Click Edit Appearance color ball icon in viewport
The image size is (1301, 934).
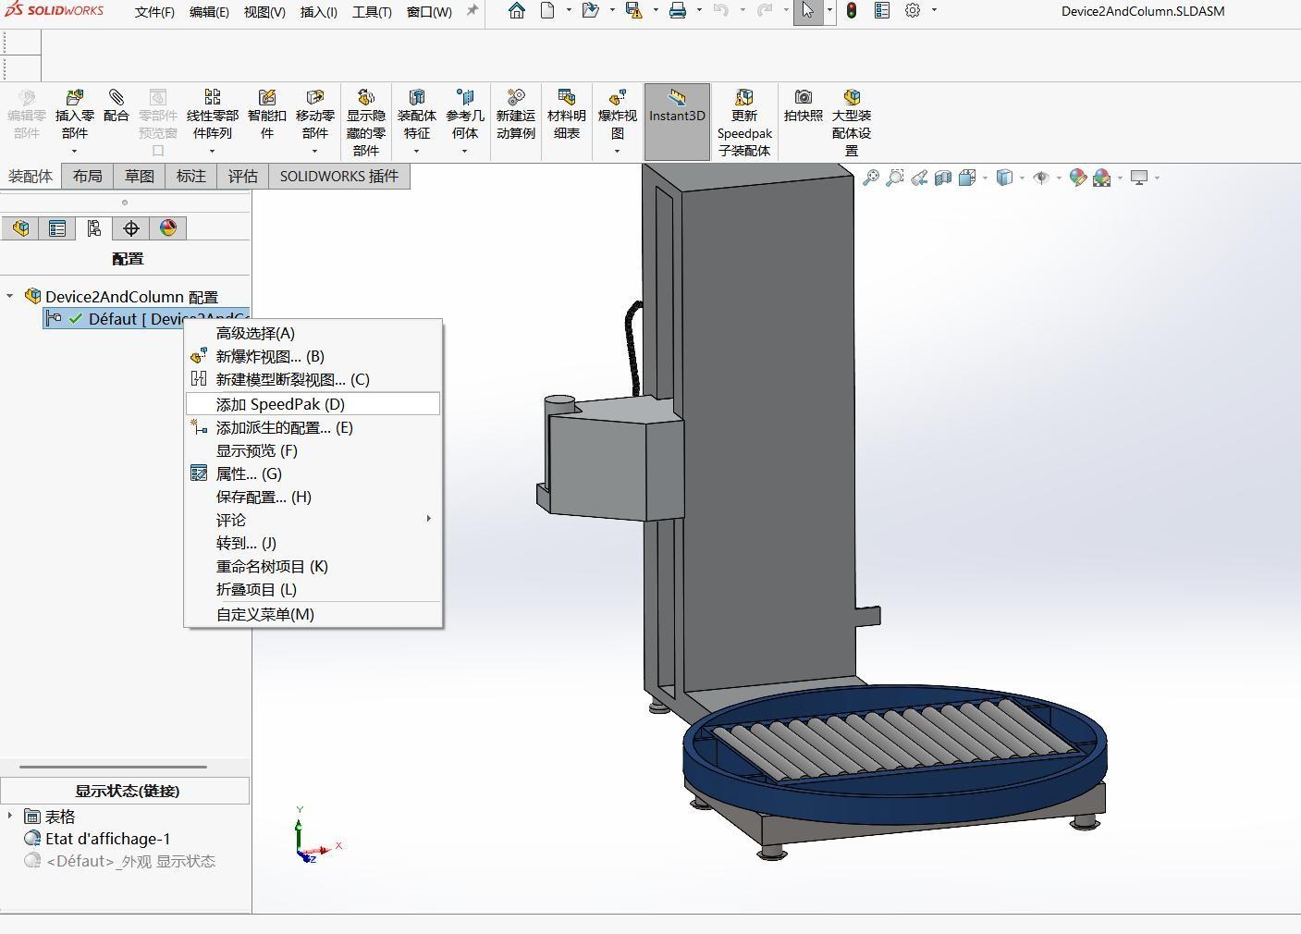pos(1077,178)
